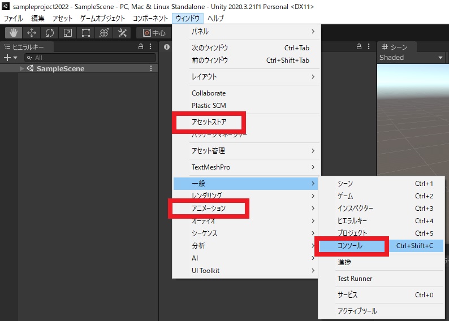Open the custom editor tools icon

122,33
